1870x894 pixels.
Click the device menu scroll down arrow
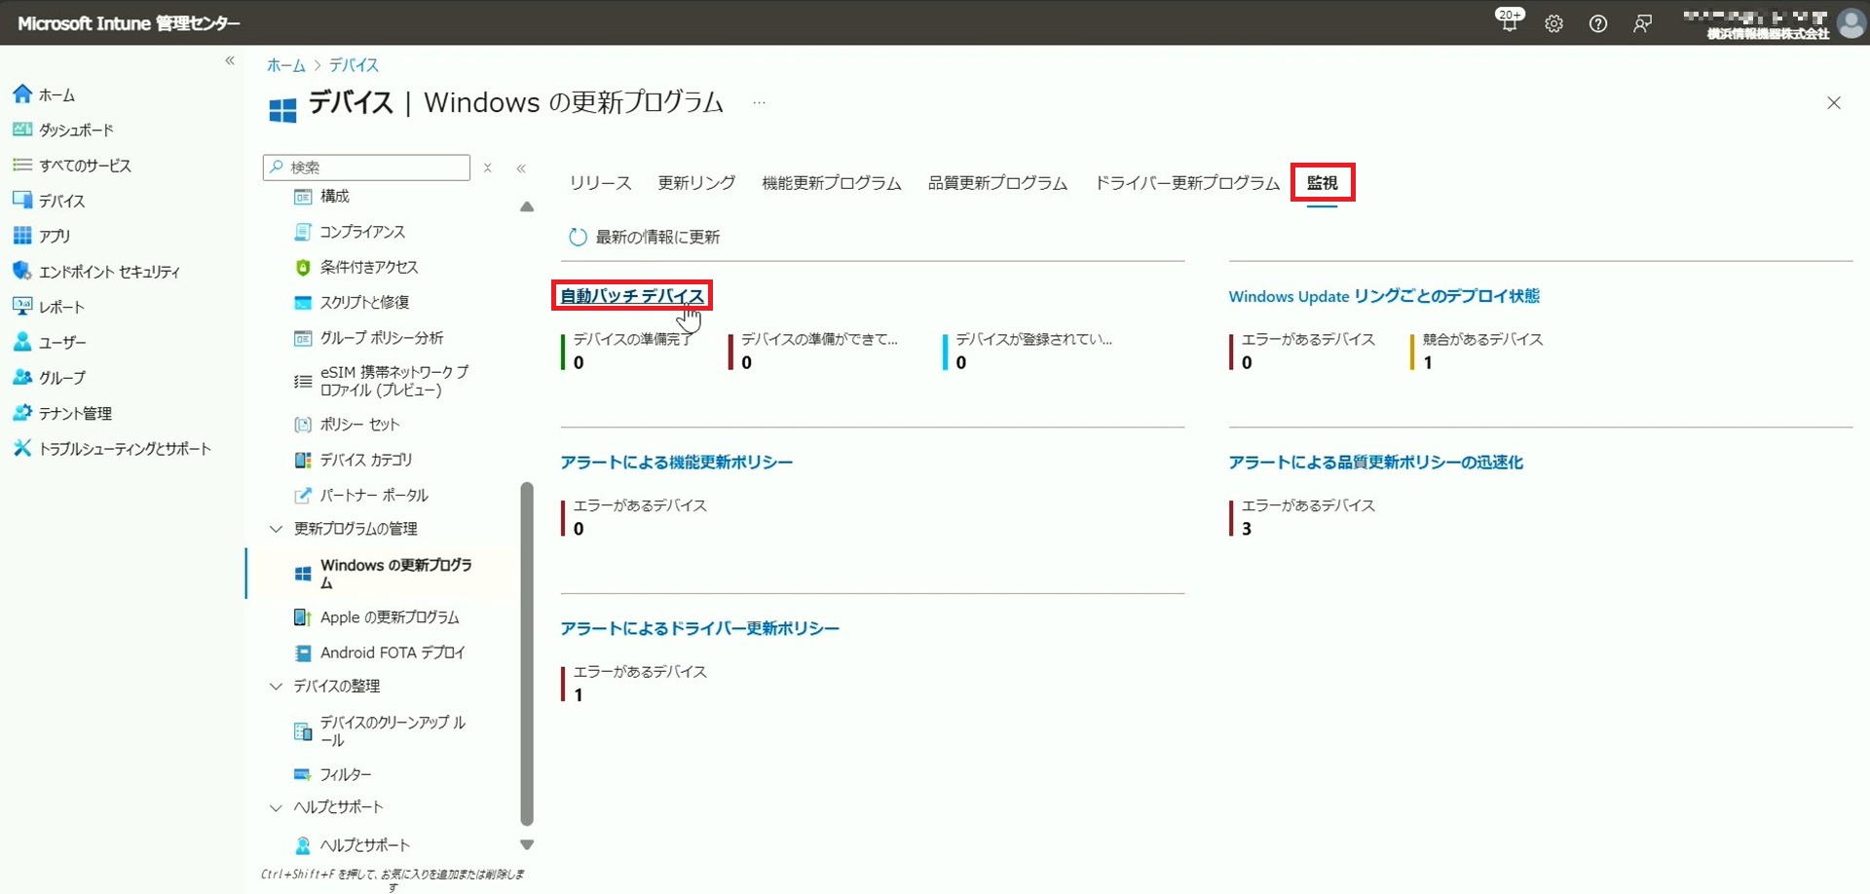(x=527, y=845)
